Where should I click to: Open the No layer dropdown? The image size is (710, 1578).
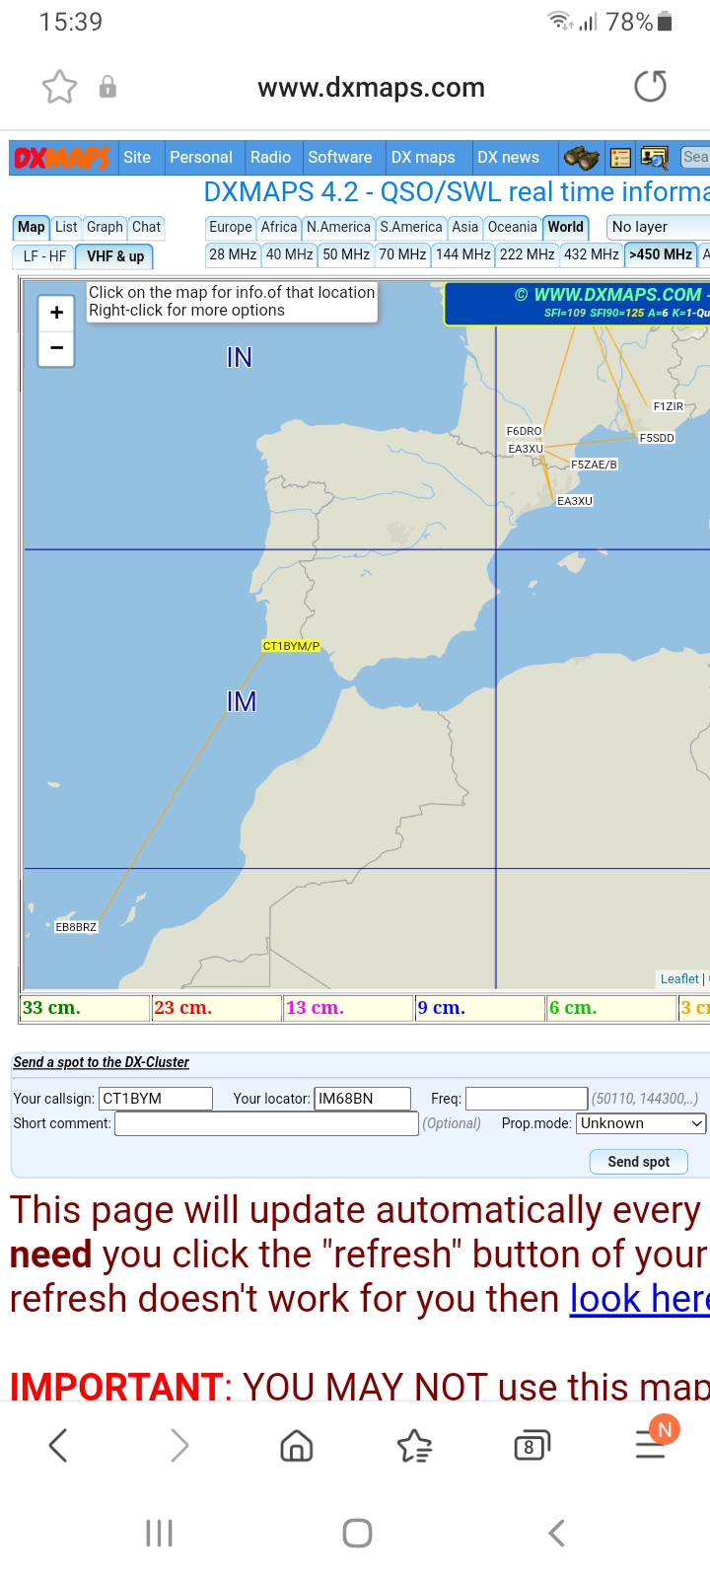(x=658, y=227)
